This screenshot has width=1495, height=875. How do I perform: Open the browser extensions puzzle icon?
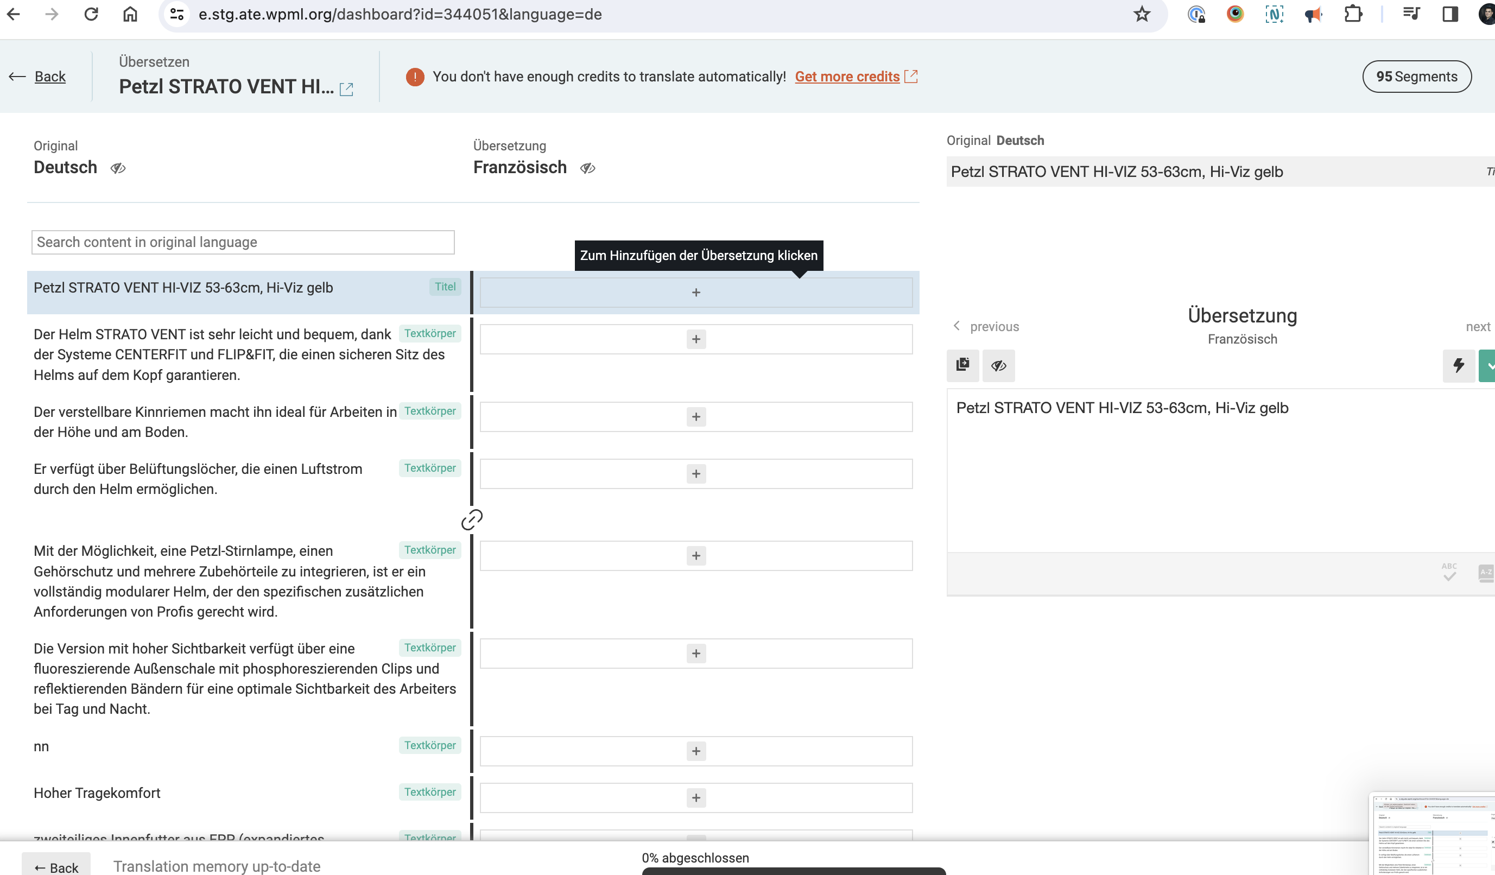click(1353, 14)
